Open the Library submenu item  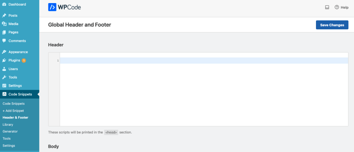[x=8, y=124]
